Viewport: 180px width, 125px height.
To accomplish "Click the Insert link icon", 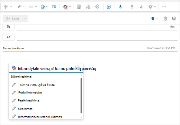I will pos(31,7).
